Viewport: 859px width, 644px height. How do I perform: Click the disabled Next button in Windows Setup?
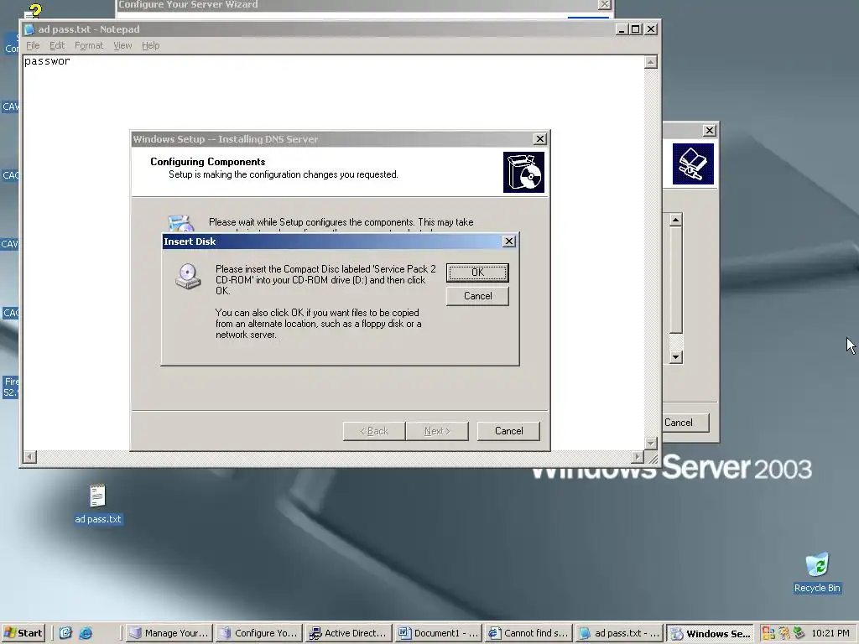pos(437,431)
